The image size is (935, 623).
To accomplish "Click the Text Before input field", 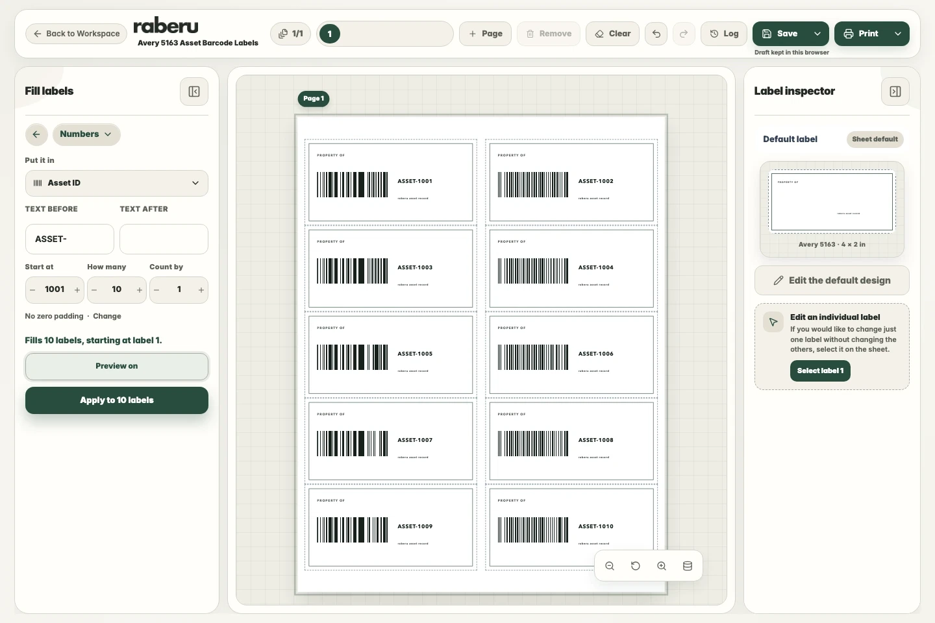I will (x=69, y=239).
